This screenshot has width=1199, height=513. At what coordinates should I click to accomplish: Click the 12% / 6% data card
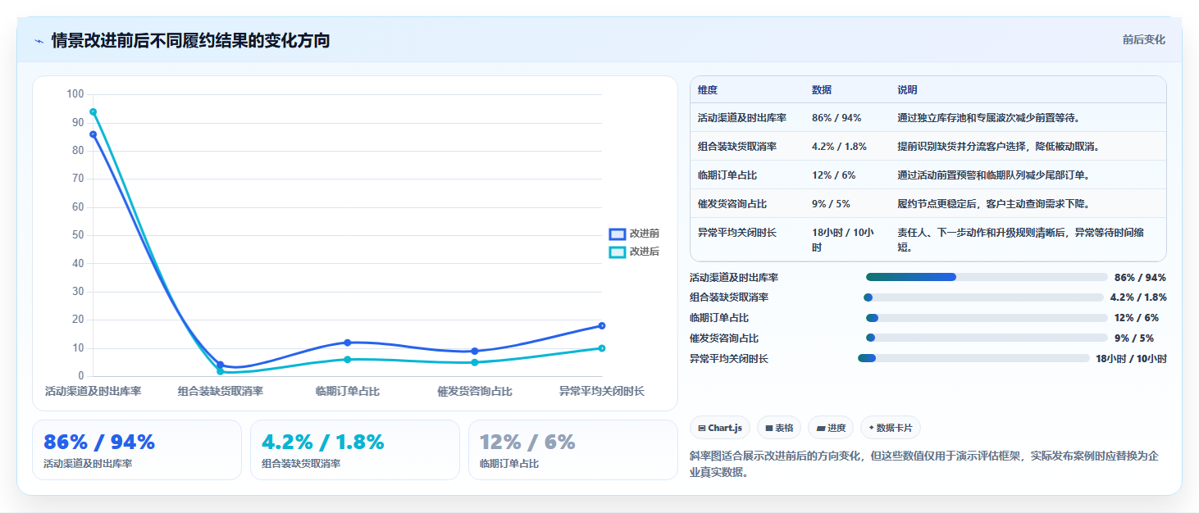click(x=573, y=450)
